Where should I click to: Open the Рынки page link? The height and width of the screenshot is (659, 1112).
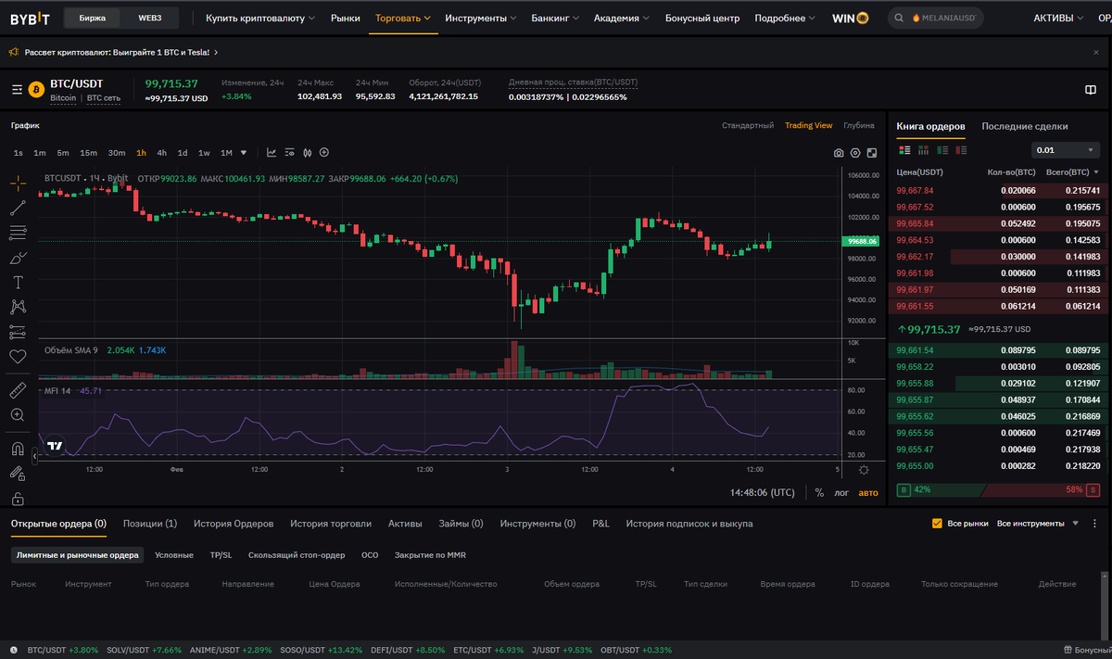coord(346,18)
